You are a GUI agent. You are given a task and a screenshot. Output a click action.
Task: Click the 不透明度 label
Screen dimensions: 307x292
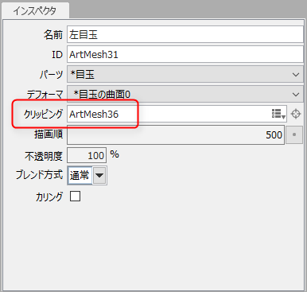[x=44, y=156]
